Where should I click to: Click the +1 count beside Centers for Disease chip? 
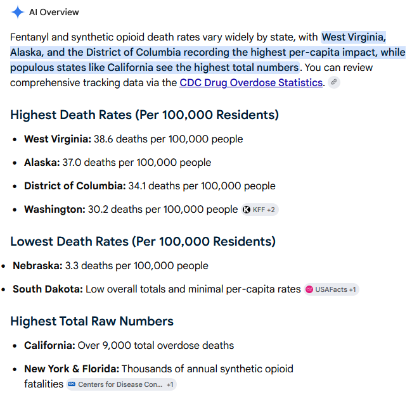point(171,384)
